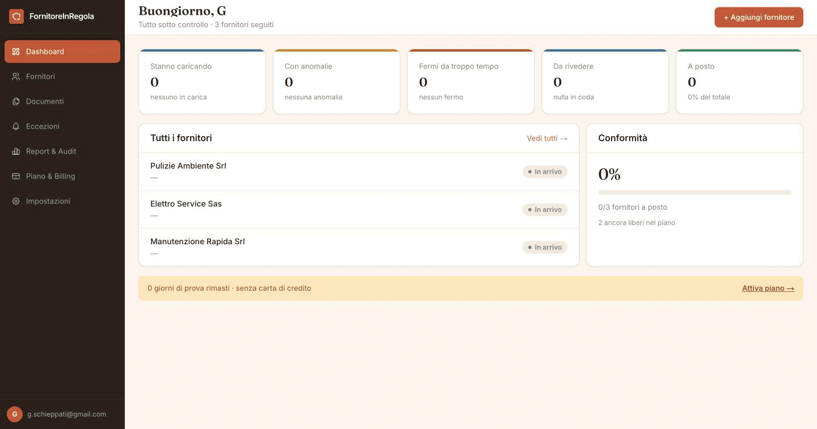Click the Piano & Billing card icon
Image resolution: width=817 pixels, height=429 pixels.
coord(16,176)
